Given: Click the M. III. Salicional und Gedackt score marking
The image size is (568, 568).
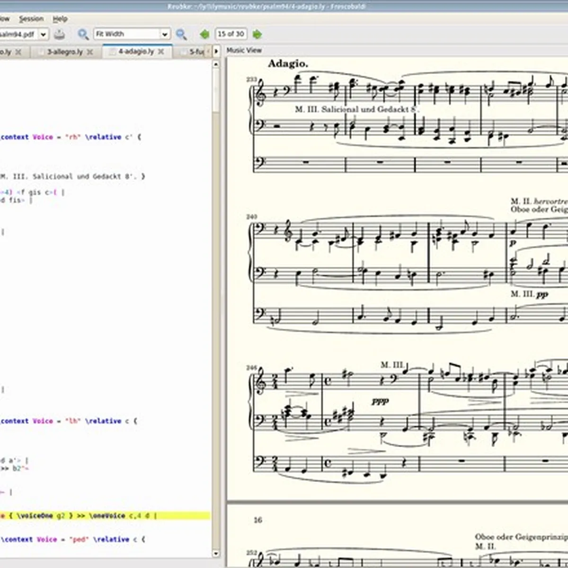Looking at the screenshot, I should tap(357, 109).
